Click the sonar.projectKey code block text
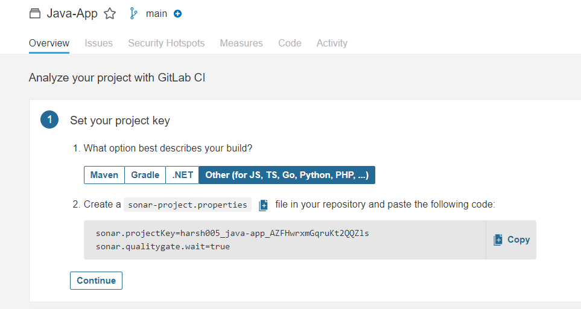 pyautogui.click(x=232, y=233)
